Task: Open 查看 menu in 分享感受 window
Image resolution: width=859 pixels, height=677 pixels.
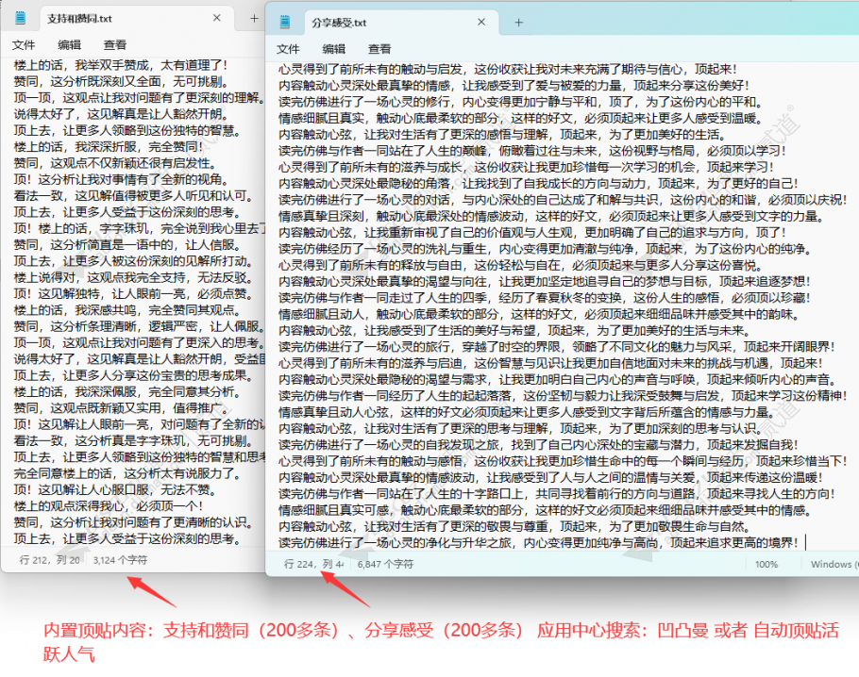Action: click(379, 49)
